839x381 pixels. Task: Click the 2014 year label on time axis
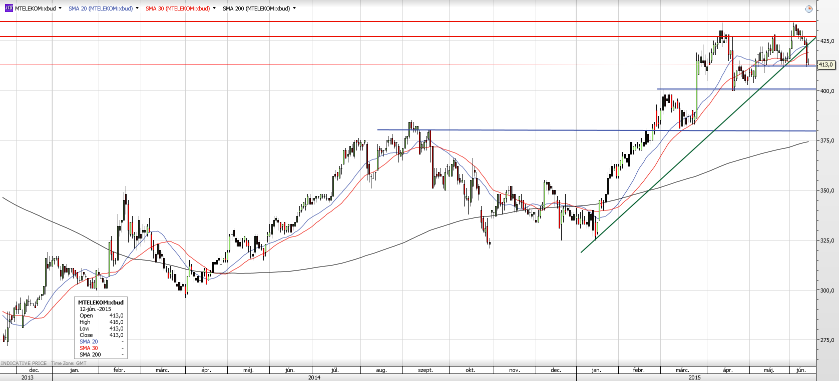tap(314, 377)
